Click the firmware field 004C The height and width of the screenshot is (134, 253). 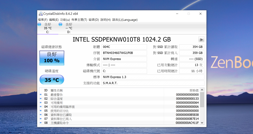click(x=124, y=47)
